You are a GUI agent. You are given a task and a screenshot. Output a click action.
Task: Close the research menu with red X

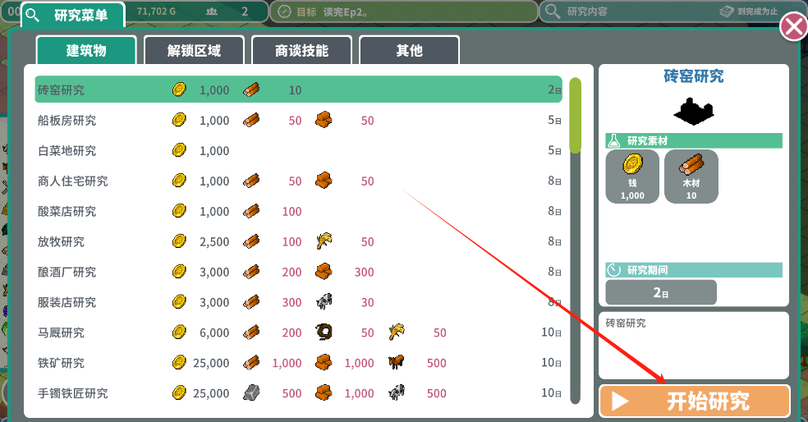coord(793,27)
